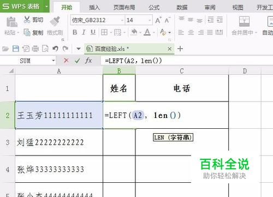Expand Merge and Center dropdown arrow

coord(256,33)
